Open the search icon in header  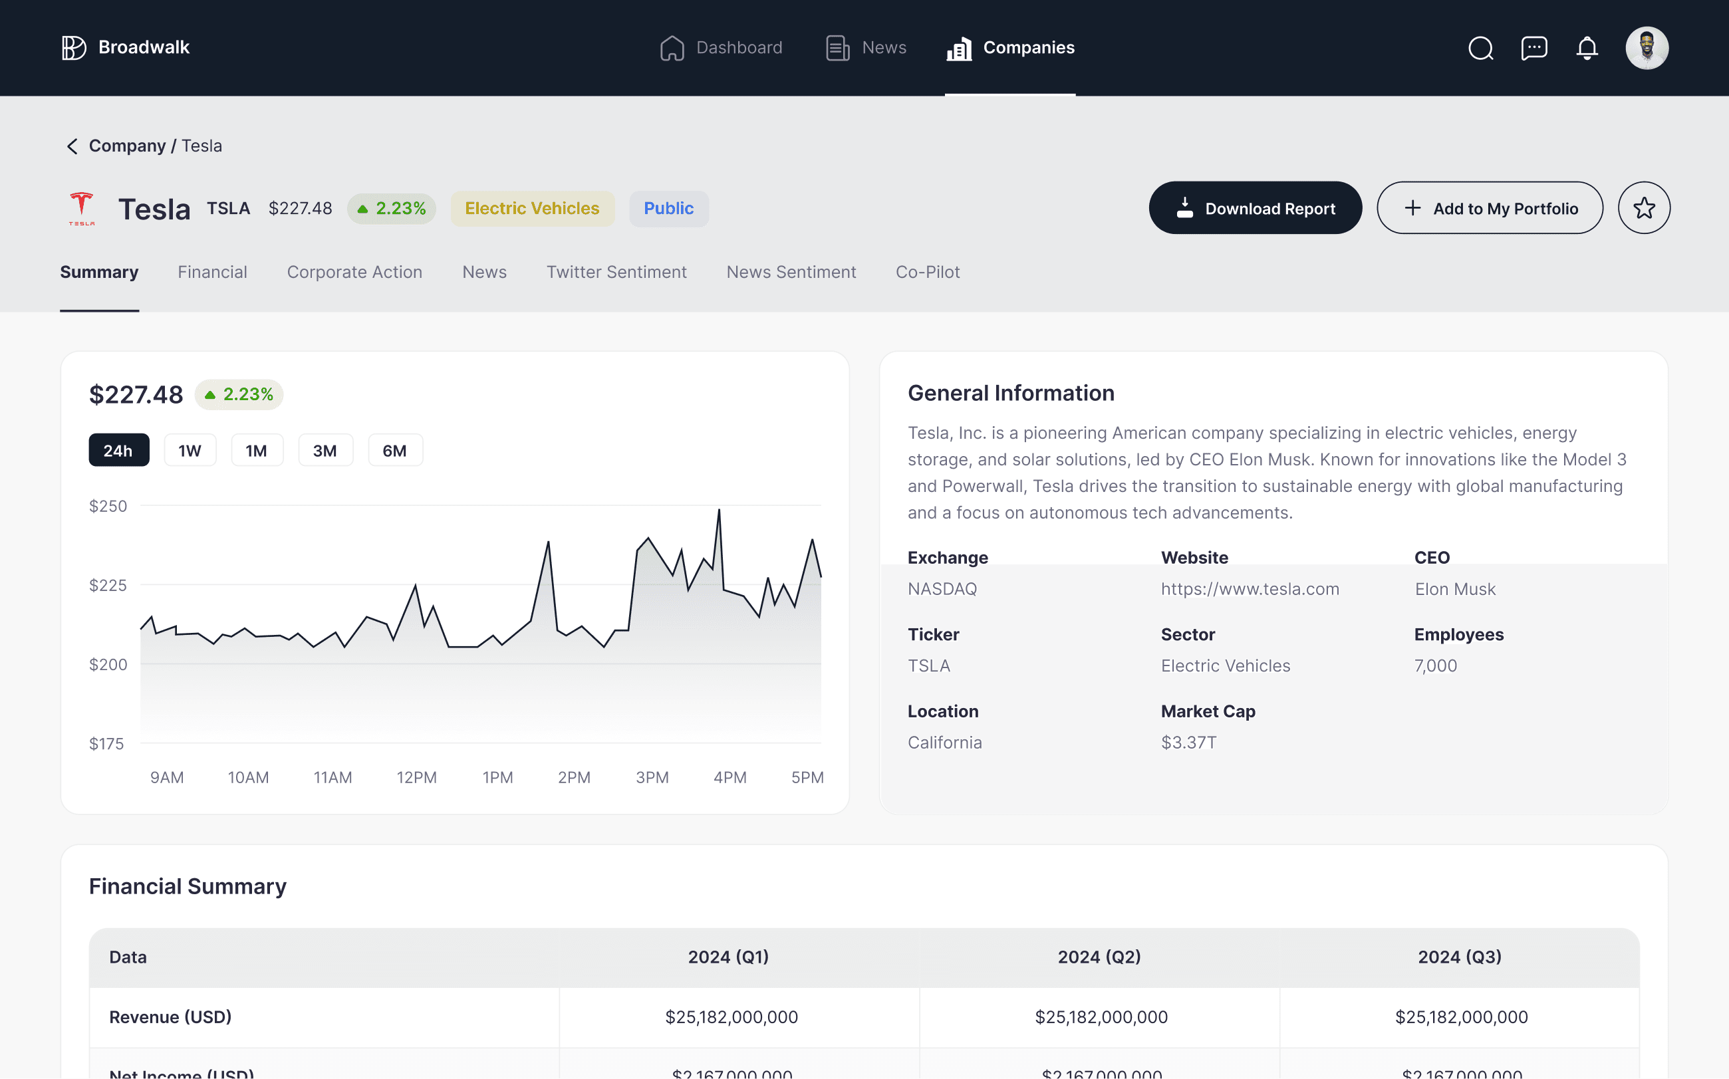click(x=1480, y=48)
